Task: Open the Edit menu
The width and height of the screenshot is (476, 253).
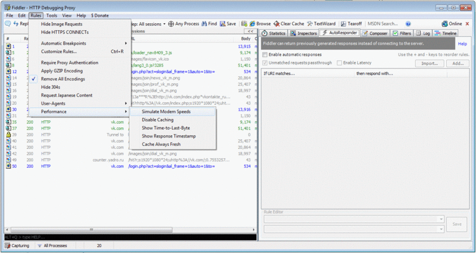Action: [x=22, y=15]
